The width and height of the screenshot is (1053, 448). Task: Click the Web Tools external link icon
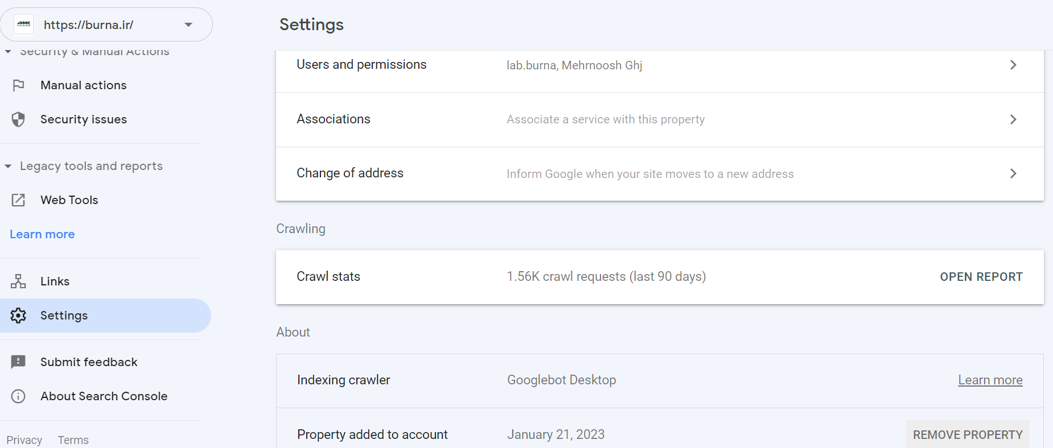pyautogui.click(x=18, y=200)
